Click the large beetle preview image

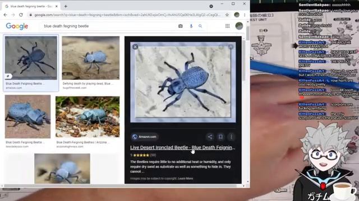183,82
